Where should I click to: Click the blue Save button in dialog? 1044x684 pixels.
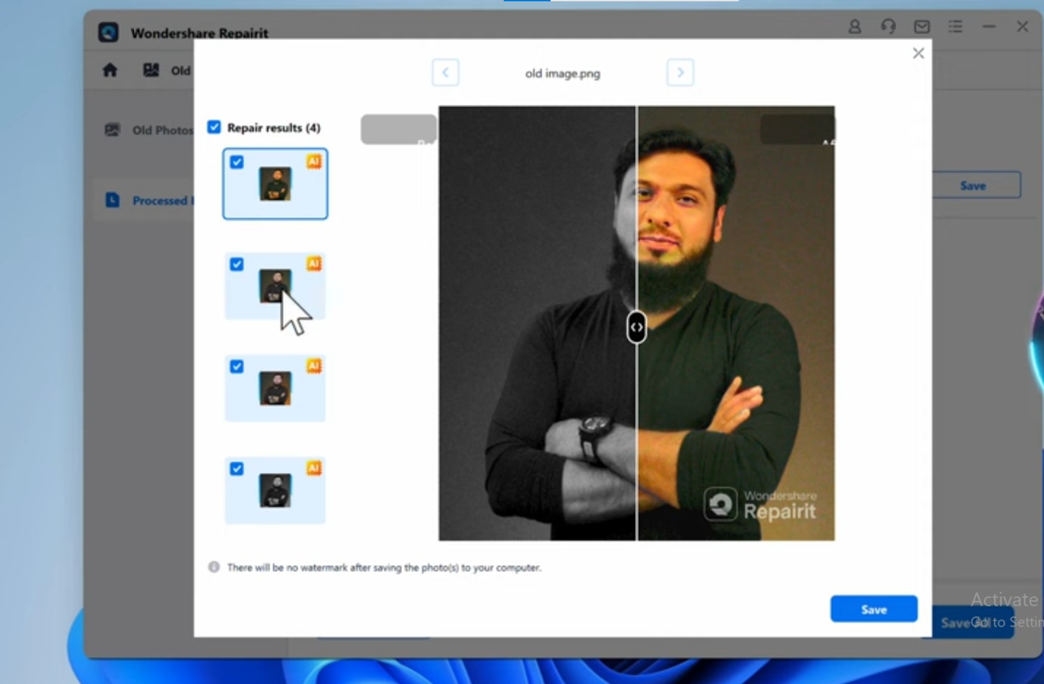click(874, 609)
